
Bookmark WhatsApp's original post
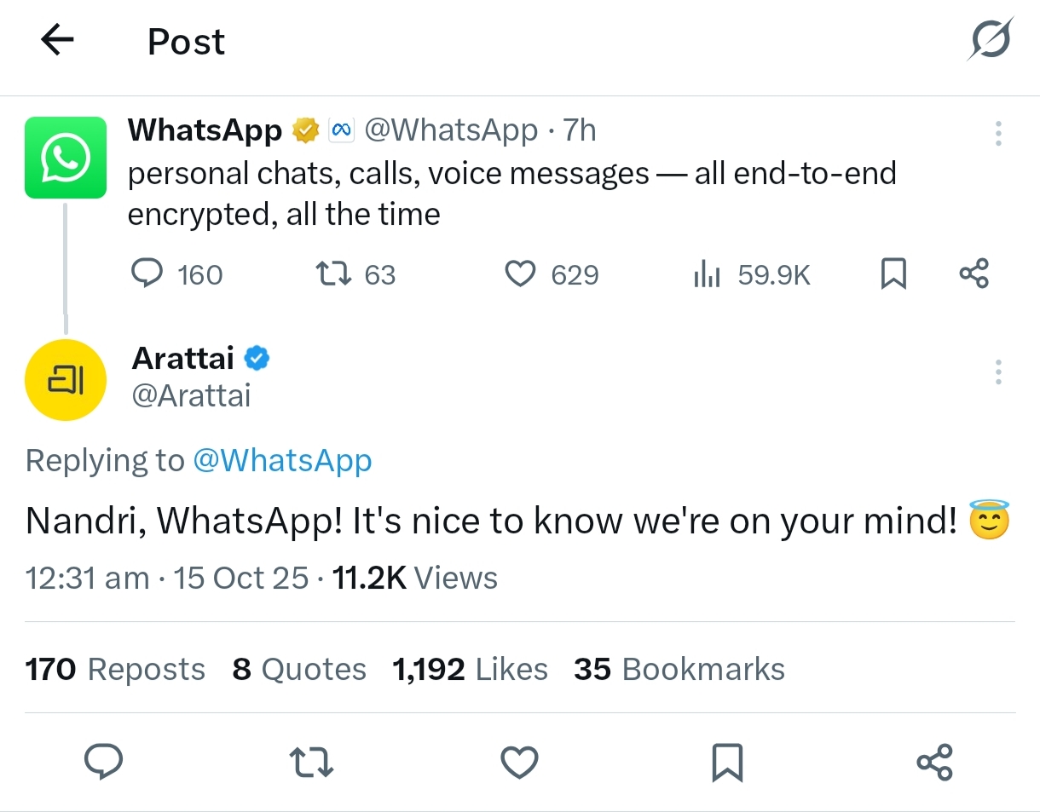point(893,274)
